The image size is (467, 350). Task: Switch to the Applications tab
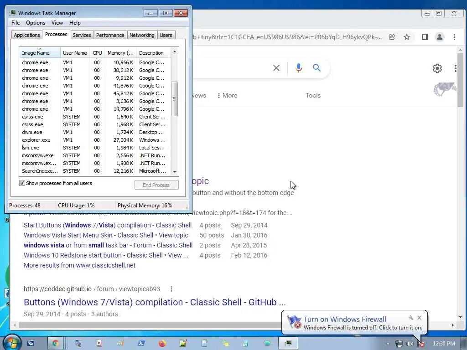click(x=27, y=35)
